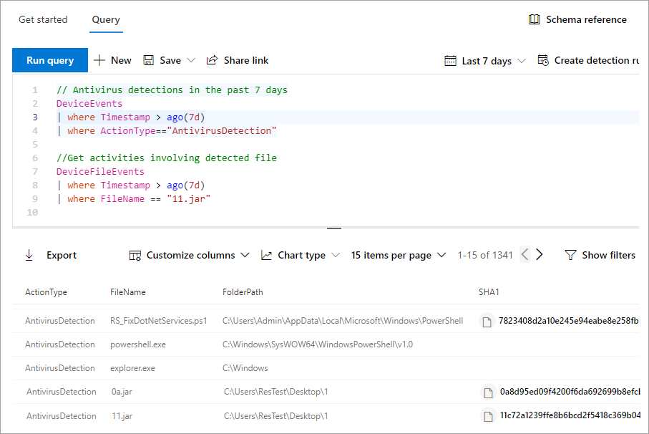Select the Query tab
The image size is (649, 434).
coord(106,19)
